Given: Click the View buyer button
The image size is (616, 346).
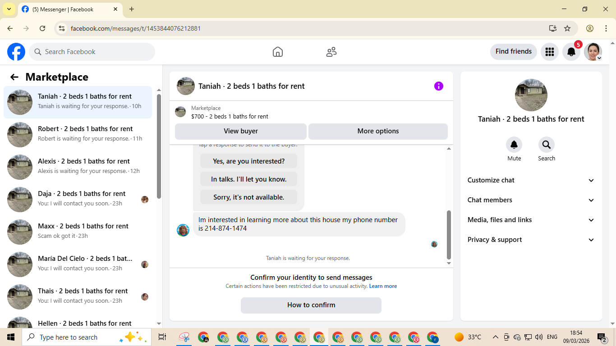Looking at the screenshot, I should pyautogui.click(x=241, y=131).
